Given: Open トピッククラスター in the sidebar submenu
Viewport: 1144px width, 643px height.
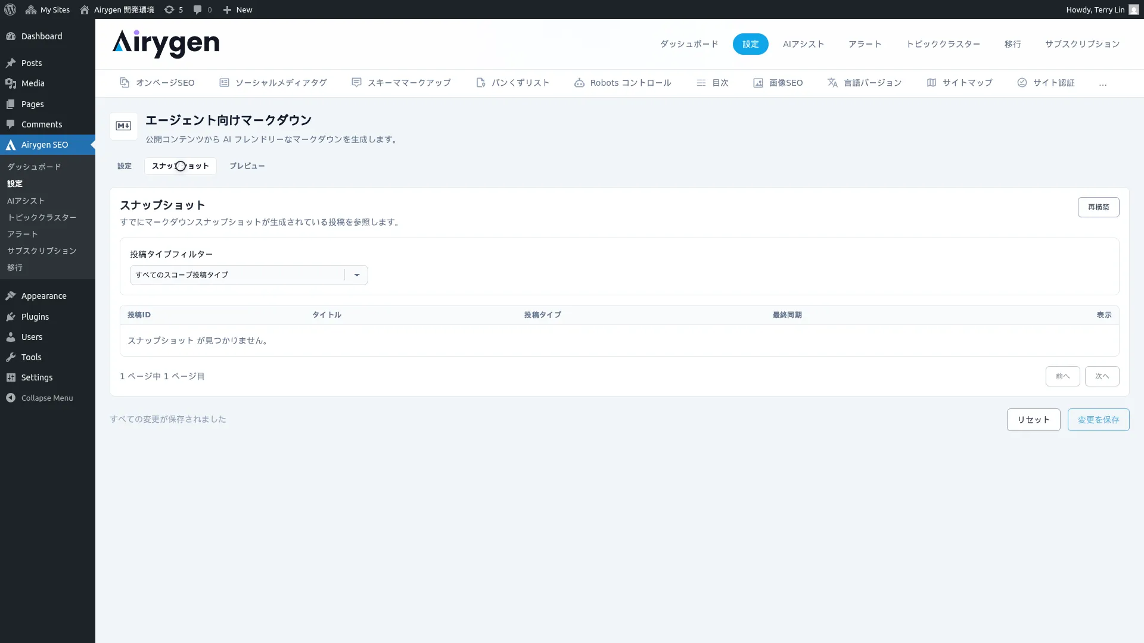Looking at the screenshot, I should click(x=42, y=218).
